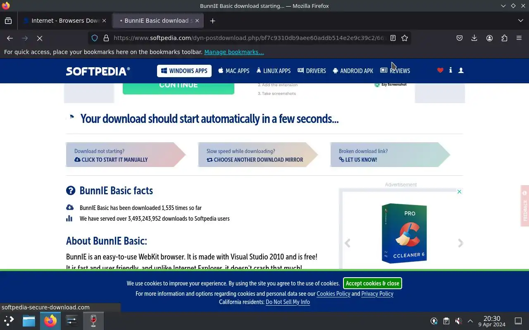
Task: Show desktop via taskbar corner button
Action: click(518, 321)
